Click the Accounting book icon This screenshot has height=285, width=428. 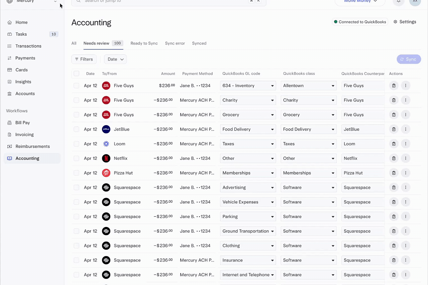tap(9, 159)
